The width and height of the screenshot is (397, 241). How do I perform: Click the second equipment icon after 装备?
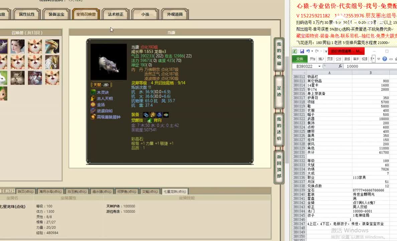point(153,115)
